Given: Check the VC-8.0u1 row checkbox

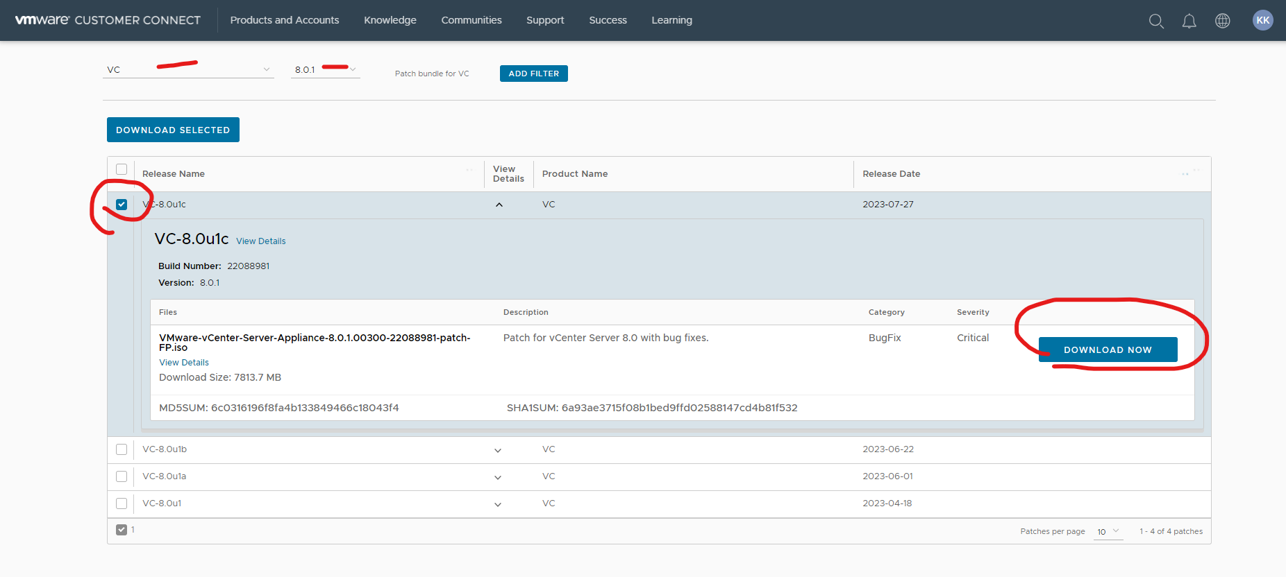Looking at the screenshot, I should 122,503.
